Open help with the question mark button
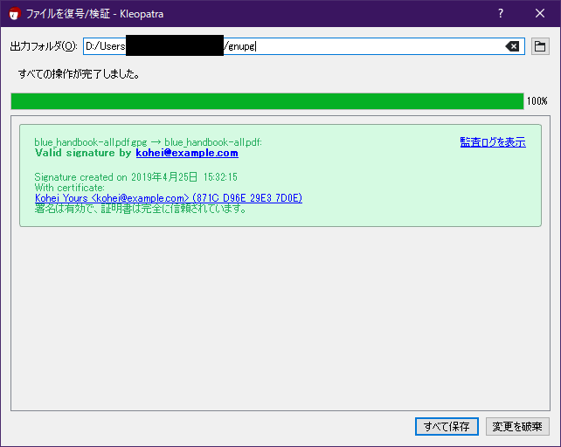Screen dimensions: 561x447 point(501,14)
